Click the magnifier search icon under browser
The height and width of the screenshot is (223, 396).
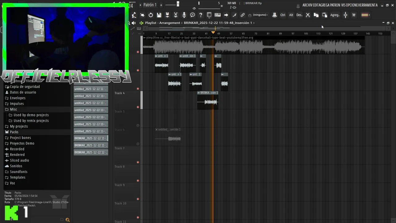(x=67, y=220)
